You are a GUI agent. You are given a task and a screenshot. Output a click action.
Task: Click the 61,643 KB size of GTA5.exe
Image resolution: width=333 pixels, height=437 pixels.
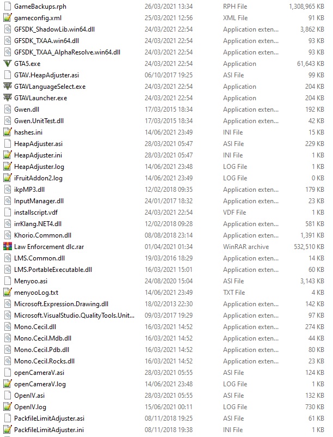point(311,64)
